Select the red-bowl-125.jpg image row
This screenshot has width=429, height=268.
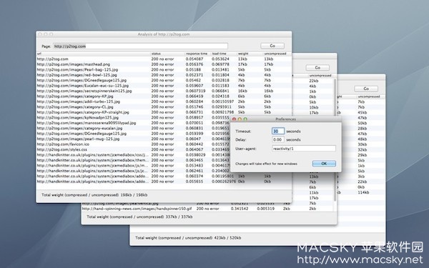click(x=164, y=75)
